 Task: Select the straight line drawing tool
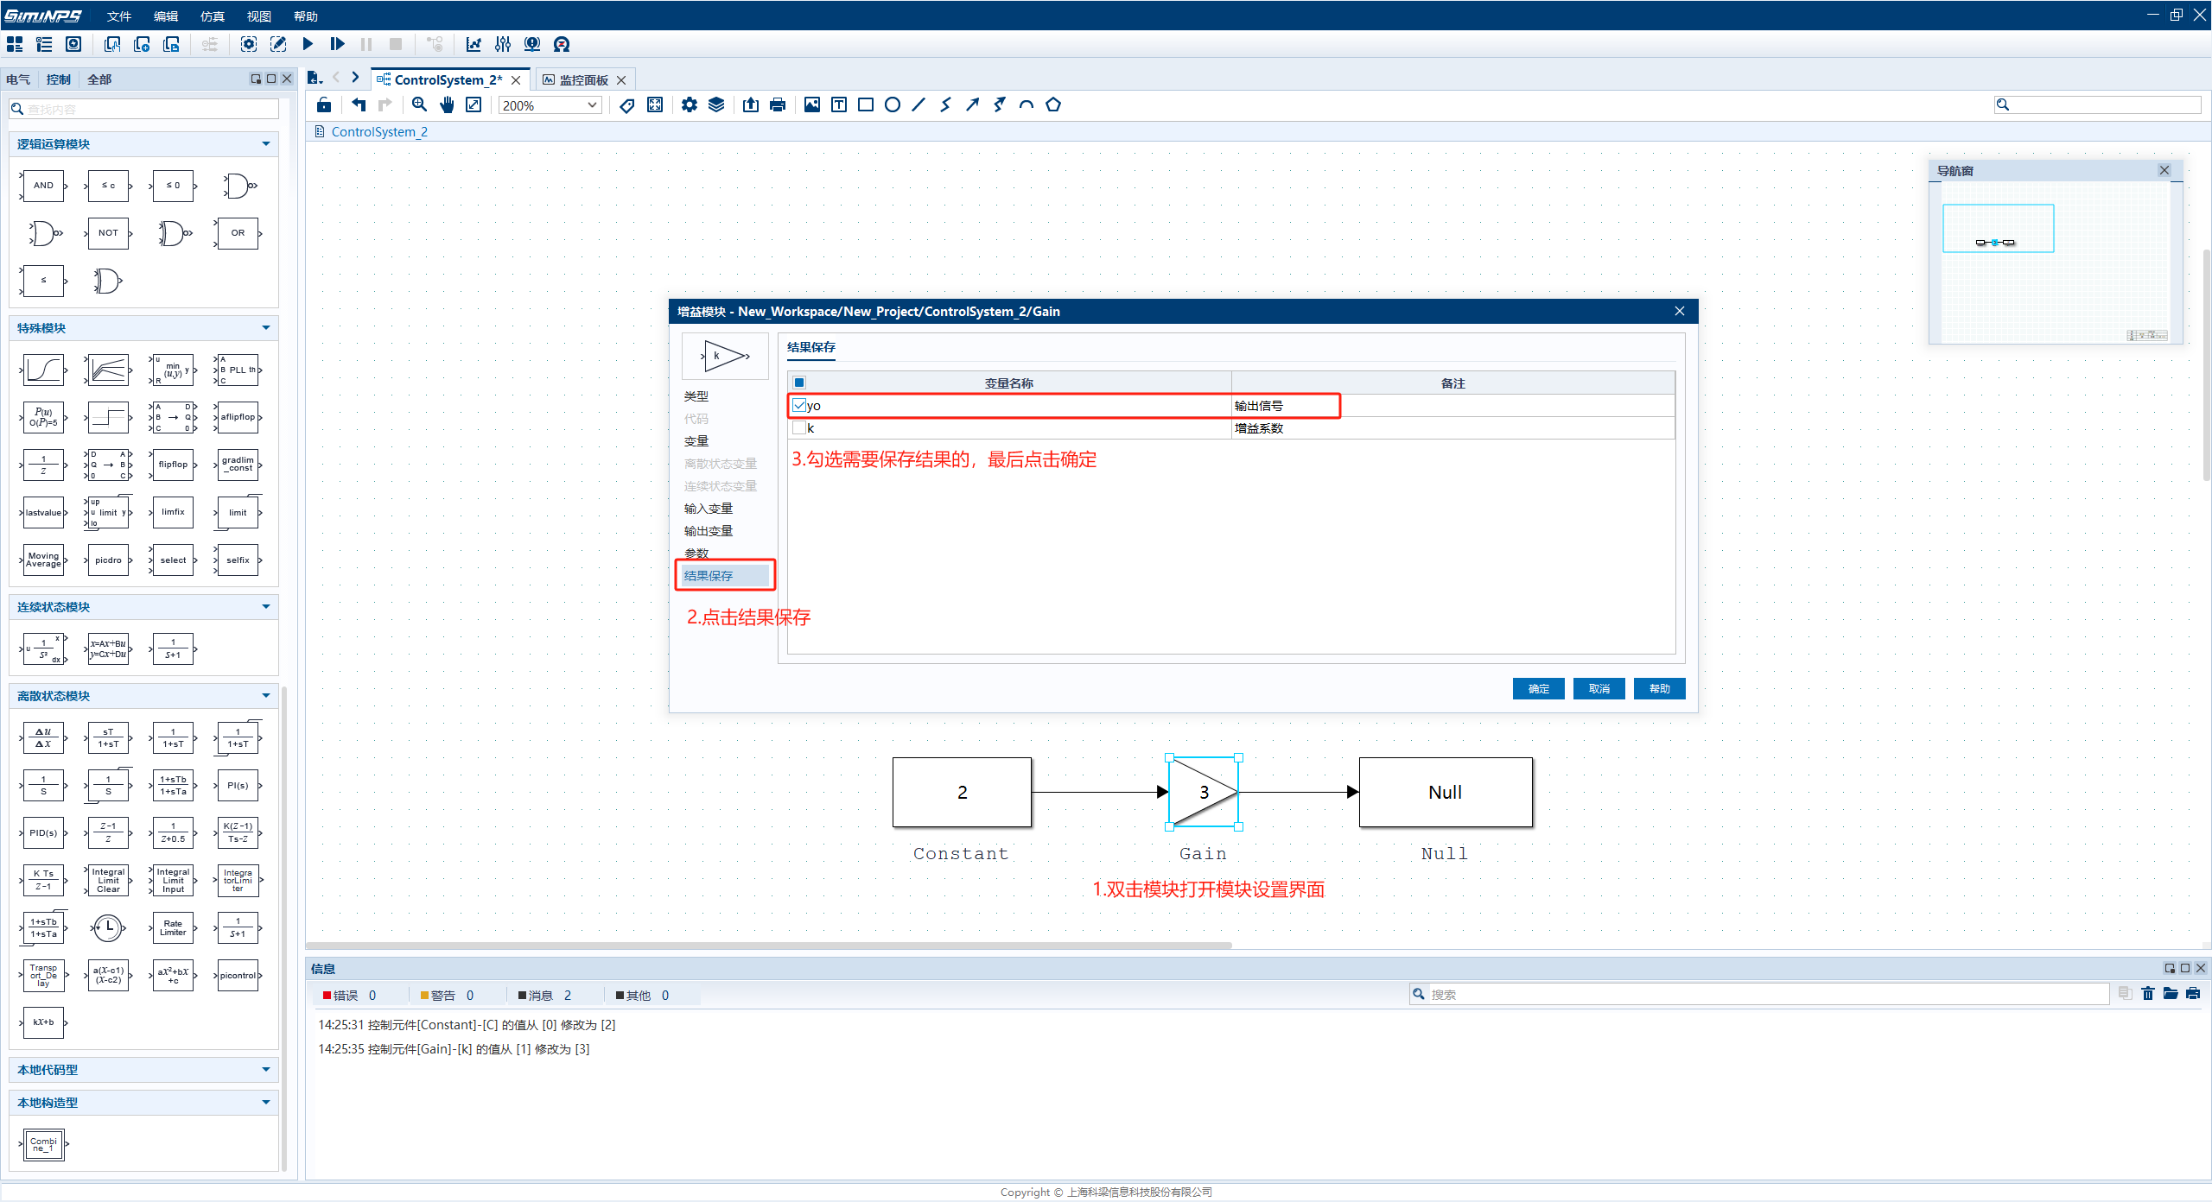pos(919,104)
